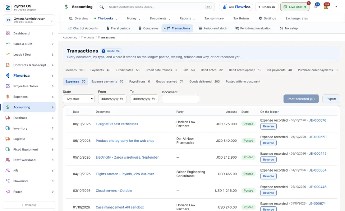The width and height of the screenshot is (345, 211).
Task: Open the State 'Any state' dropdown
Action: pyautogui.click(x=79, y=99)
